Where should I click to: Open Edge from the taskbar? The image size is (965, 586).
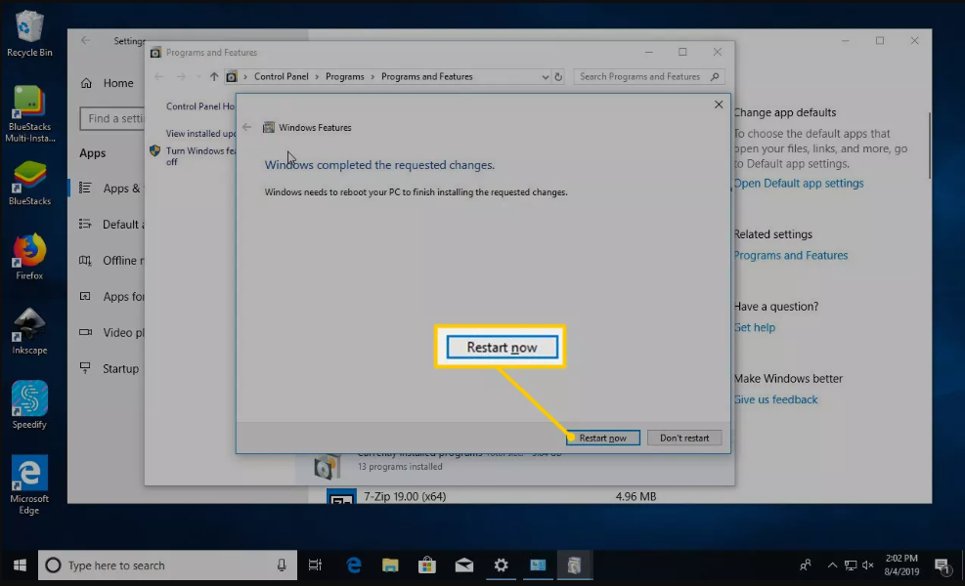point(353,565)
